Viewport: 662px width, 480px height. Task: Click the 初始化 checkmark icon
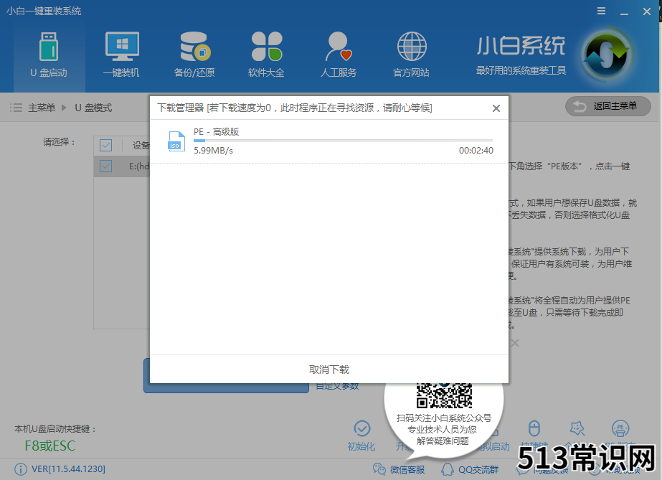click(361, 428)
